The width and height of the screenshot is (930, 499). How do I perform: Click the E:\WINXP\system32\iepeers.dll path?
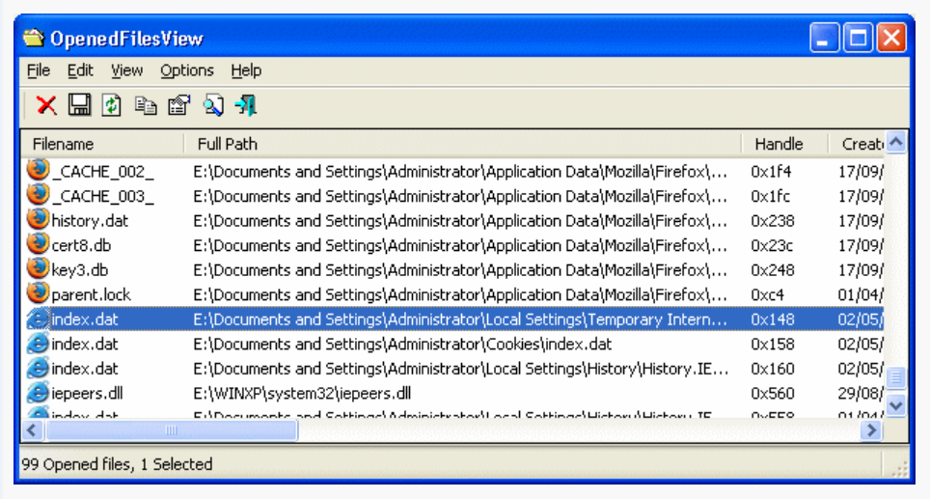point(302,394)
